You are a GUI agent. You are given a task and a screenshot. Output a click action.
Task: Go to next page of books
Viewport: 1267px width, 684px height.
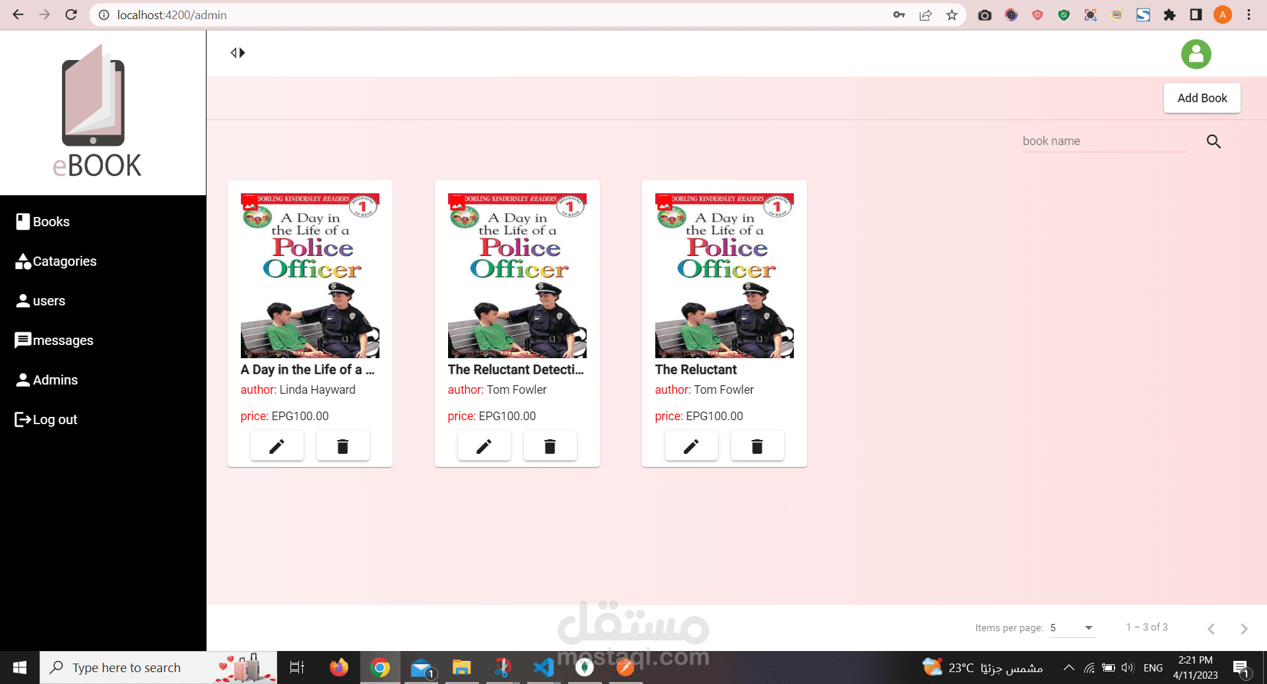(1244, 629)
